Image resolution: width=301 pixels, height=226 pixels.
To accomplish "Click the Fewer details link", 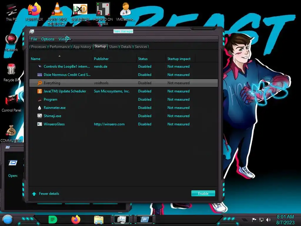I will point(49,194).
